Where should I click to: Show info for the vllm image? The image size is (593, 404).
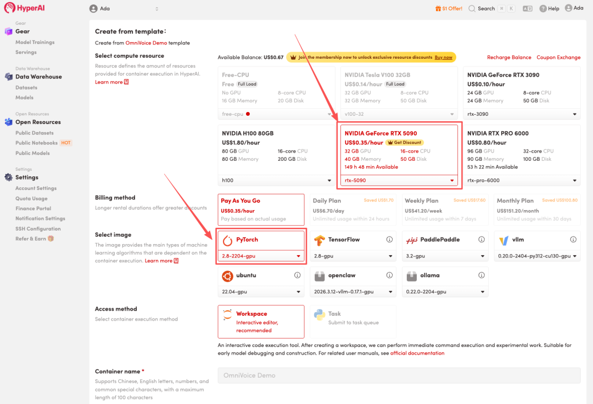point(573,239)
